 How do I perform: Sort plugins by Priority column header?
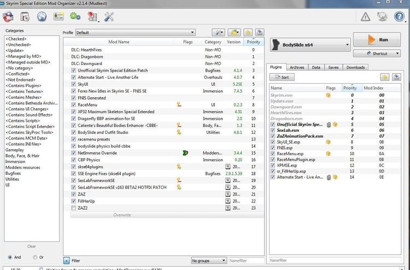[352, 88]
